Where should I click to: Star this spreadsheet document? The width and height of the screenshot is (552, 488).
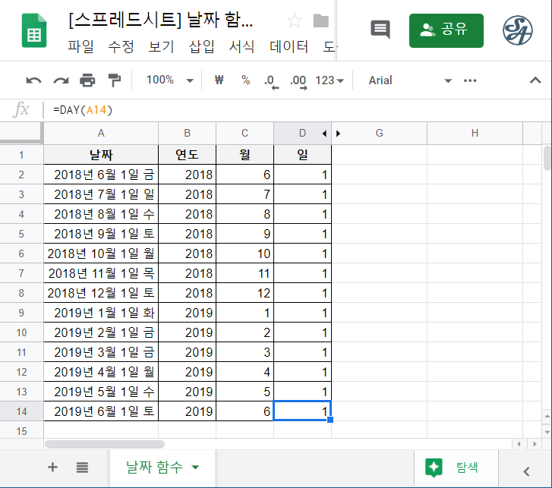tap(294, 21)
